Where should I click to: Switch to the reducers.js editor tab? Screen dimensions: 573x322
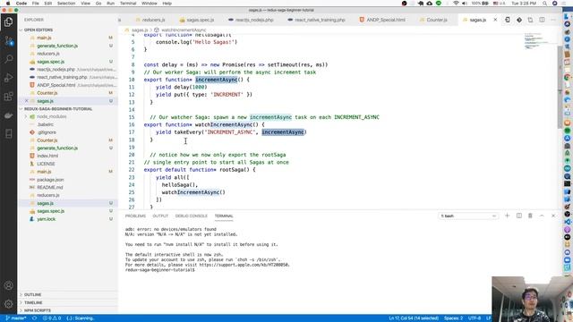[x=150, y=20]
